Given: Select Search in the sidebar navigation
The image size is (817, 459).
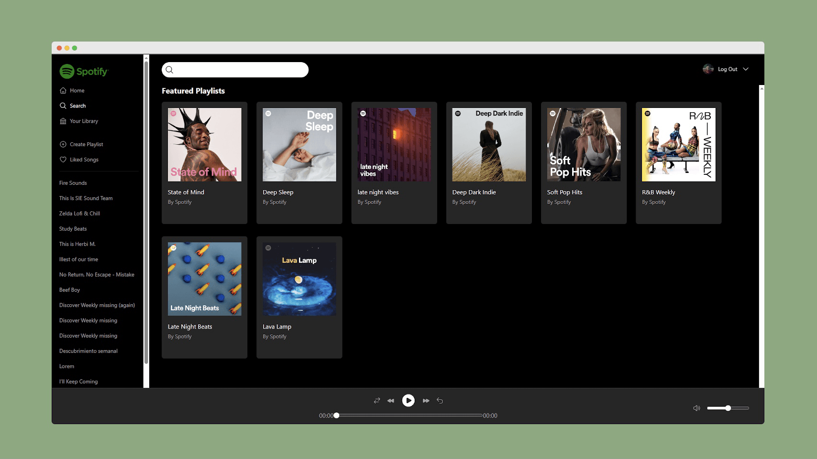Looking at the screenshot, I should 77,106.
